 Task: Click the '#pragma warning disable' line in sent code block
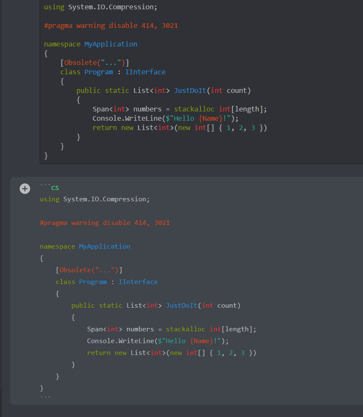pyautogui.click(x=111, y=25)
